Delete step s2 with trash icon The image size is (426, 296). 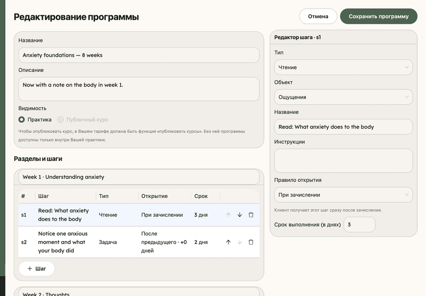[x=251, y=242]
